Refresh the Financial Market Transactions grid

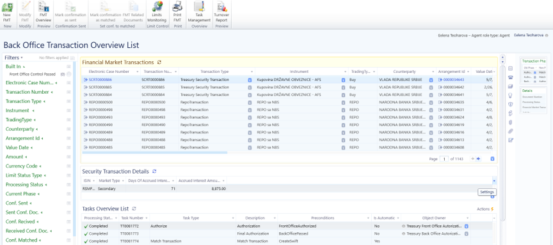[x=159, y=63]
